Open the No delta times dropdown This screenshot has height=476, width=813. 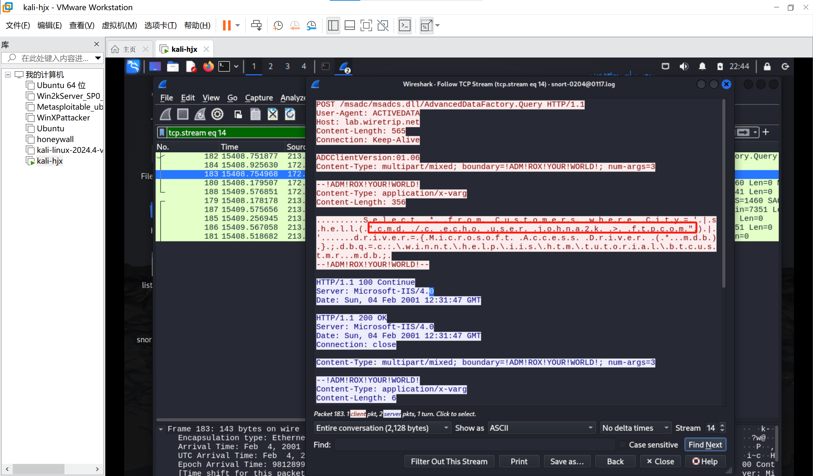[x=635, y=428]
